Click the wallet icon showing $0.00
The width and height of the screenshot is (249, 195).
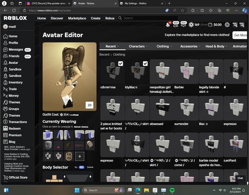click(210, 25)
